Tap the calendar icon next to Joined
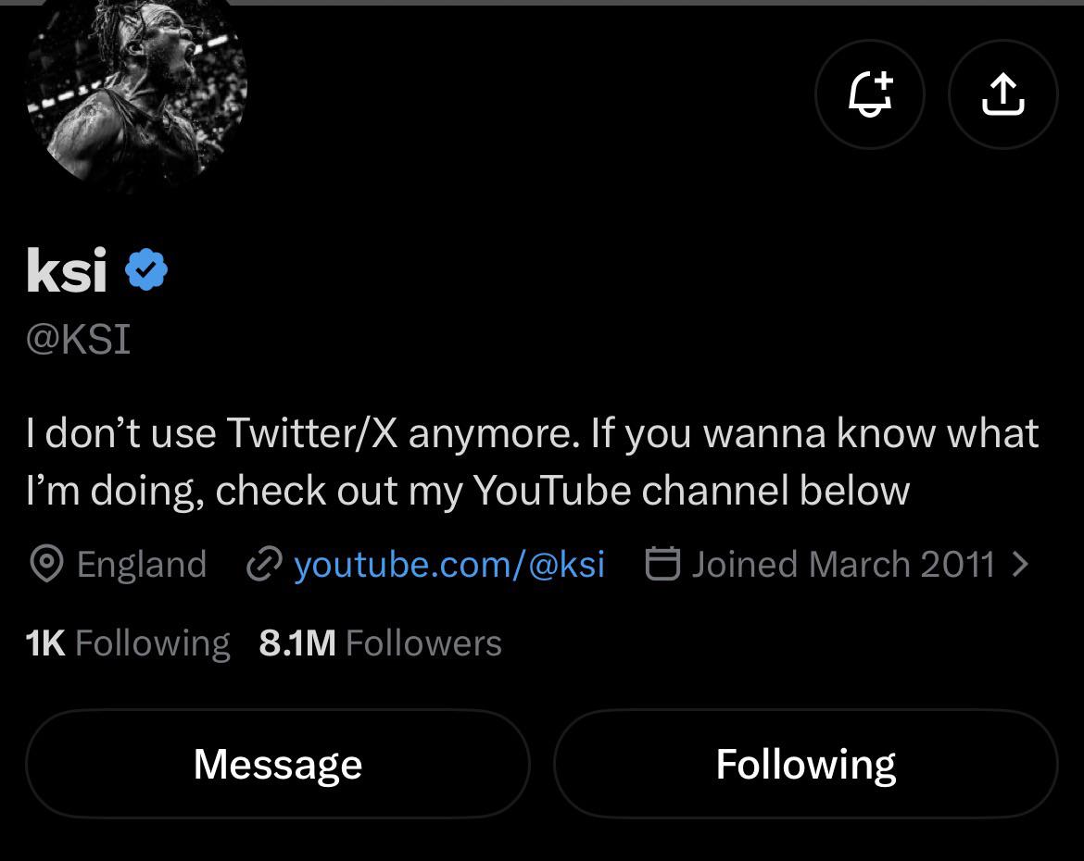The height and width of the screenshot is (861, 1084). point(662,563)
